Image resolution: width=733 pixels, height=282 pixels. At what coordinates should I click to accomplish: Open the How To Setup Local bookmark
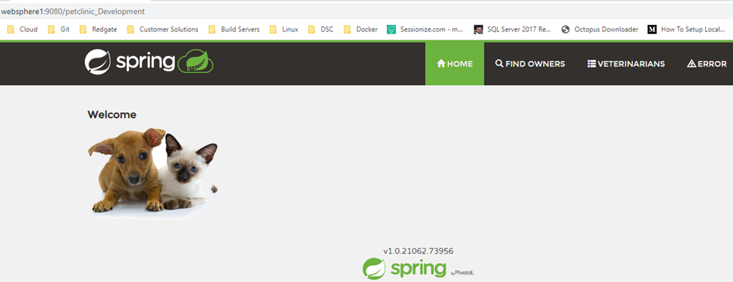click(x=686, y=29)
